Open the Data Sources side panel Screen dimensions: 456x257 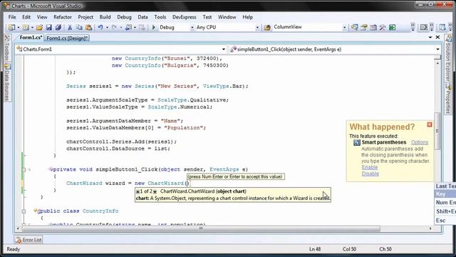click(x=8, y=82)
